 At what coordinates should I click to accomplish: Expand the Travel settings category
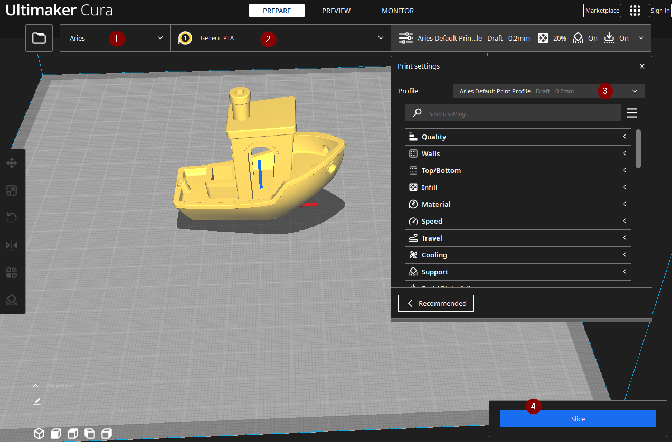tap(518, 238)
